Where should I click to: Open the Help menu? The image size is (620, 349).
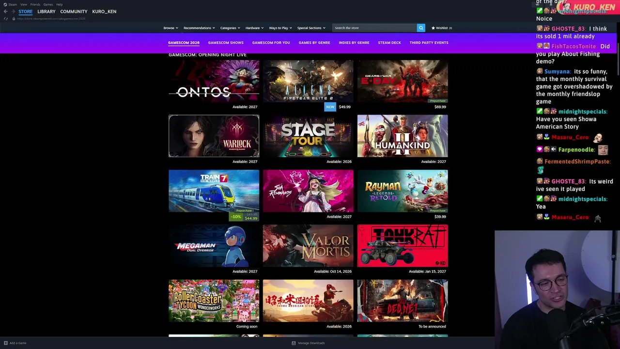59,4
